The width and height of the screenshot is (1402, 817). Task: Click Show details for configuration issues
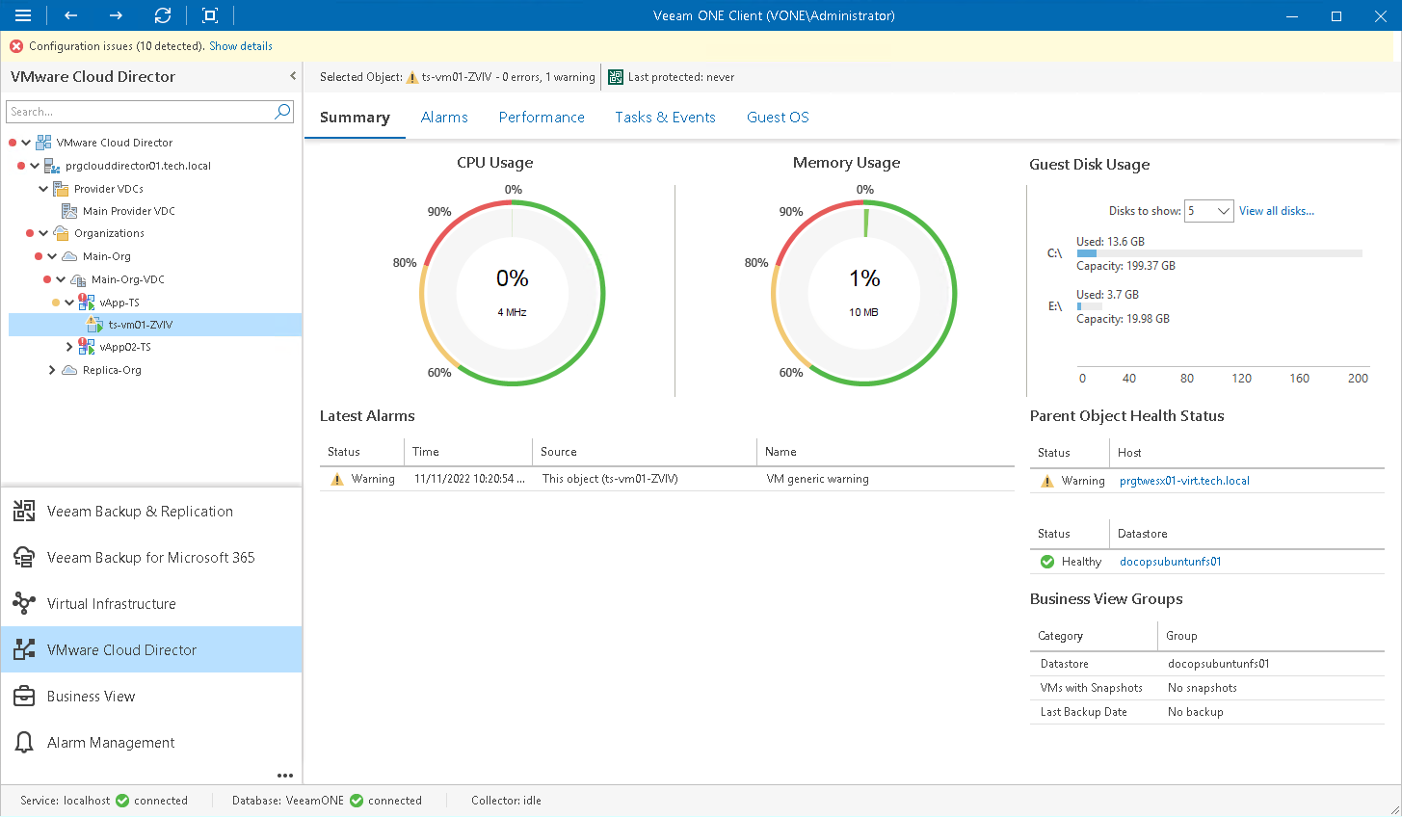point(240,45)
